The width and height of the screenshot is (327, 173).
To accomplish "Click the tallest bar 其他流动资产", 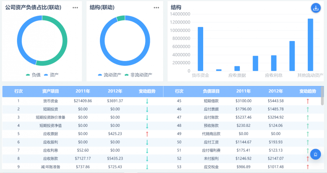I will 310,45.
